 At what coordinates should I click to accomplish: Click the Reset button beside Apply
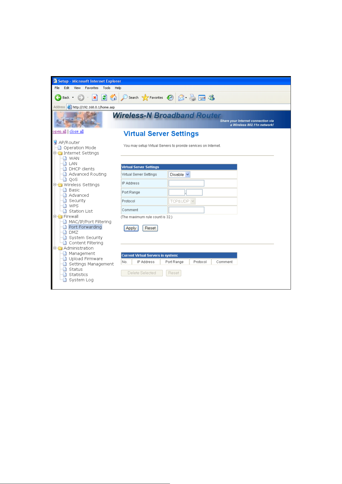pos(150,228)
